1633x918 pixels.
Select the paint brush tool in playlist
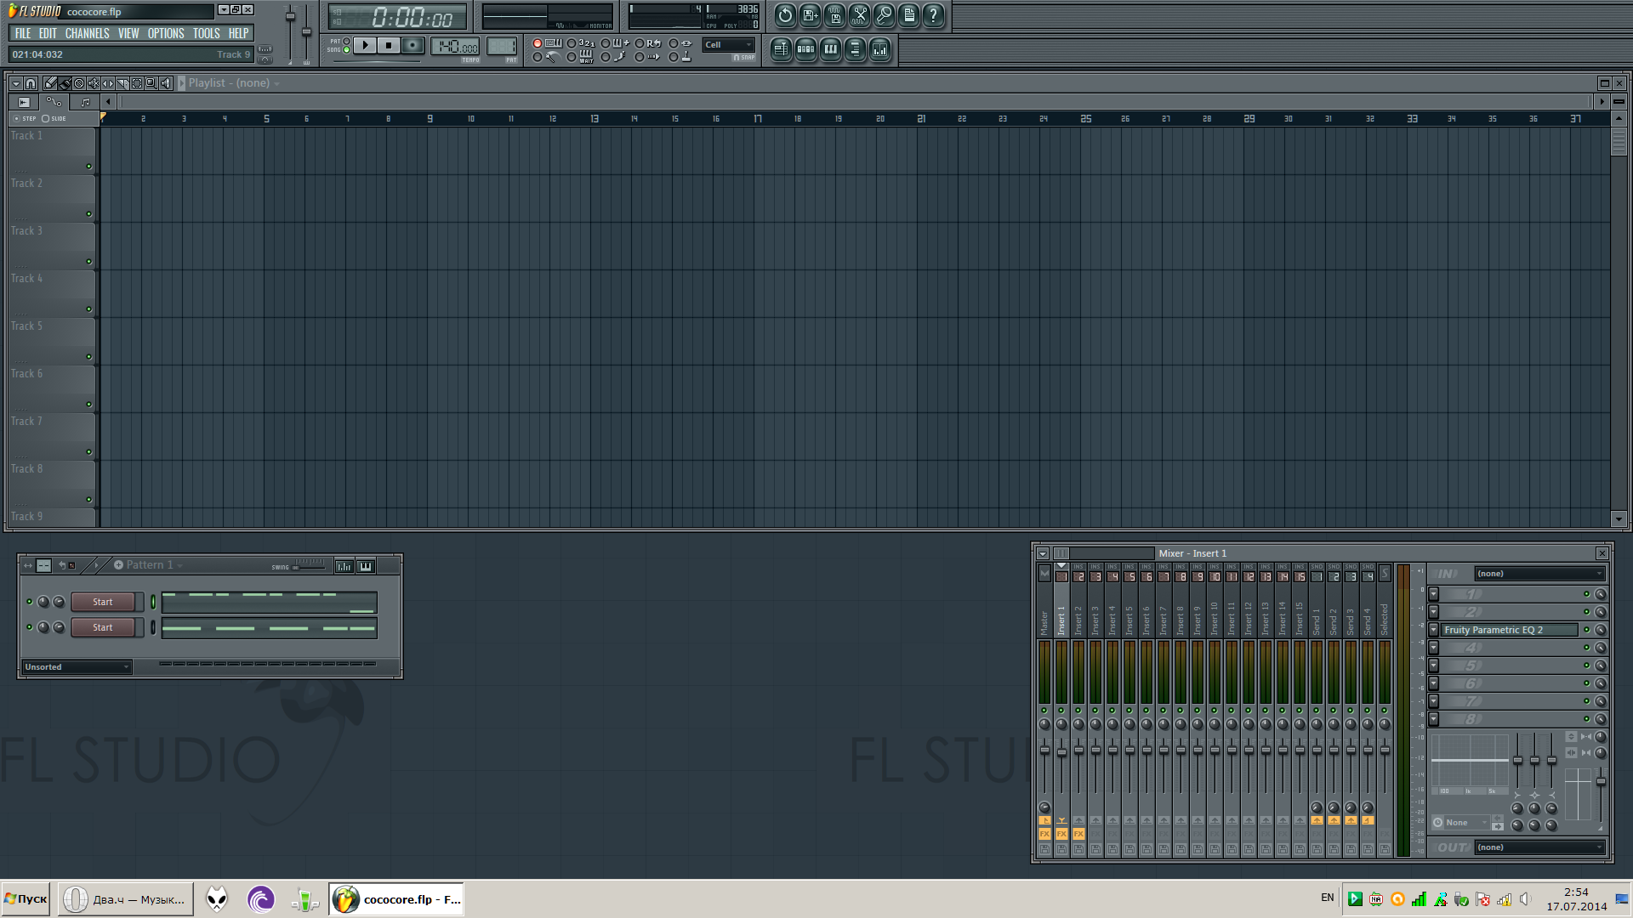(x=65, y=83)
